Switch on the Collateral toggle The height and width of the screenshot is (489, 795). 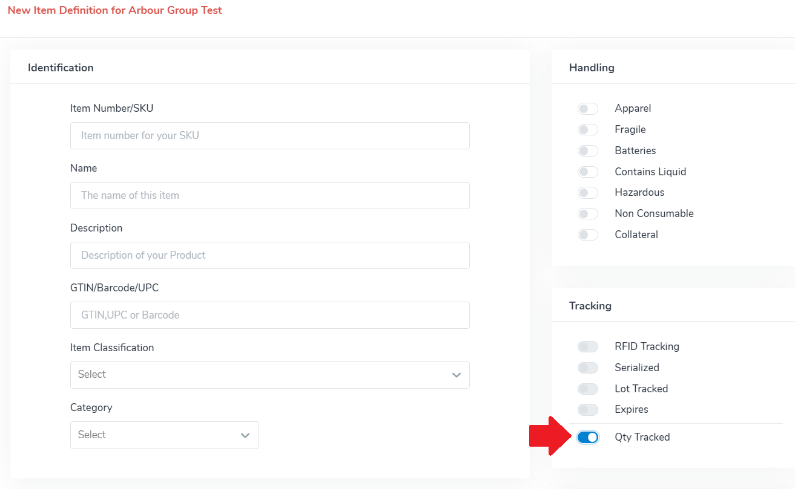pyautogui.click(x=587, y=235)
